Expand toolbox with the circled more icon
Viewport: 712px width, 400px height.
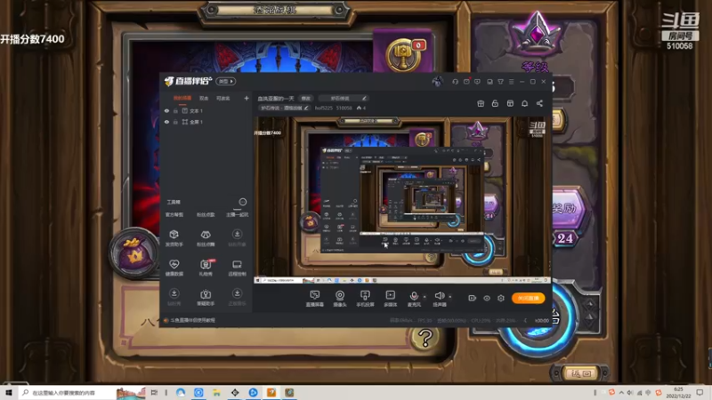pyautogui.click(x=242, y=202)
